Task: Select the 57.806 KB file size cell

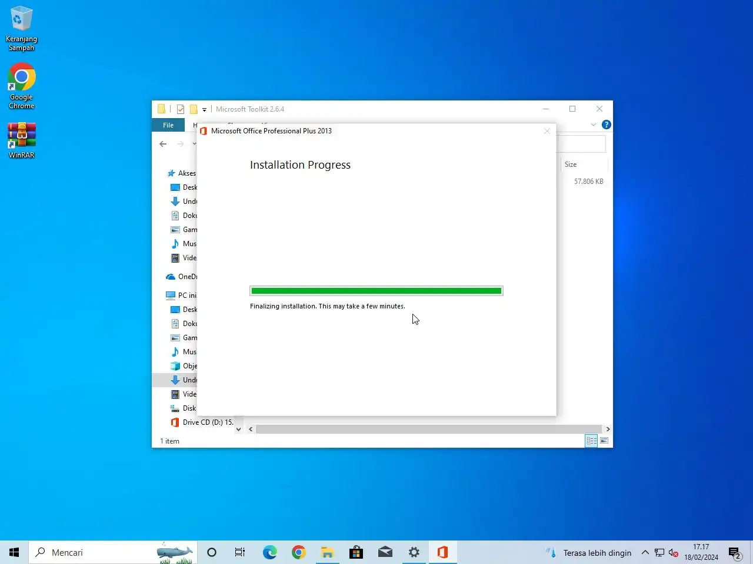Action: click(x=588, y=182)
